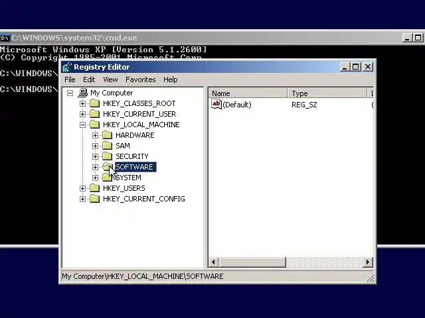
Task: Select the HARDWARE key label
Action: click(x=135, y=135)
